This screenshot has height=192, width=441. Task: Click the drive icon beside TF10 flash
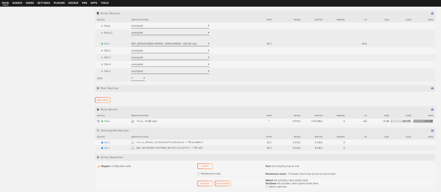point(133,121)
